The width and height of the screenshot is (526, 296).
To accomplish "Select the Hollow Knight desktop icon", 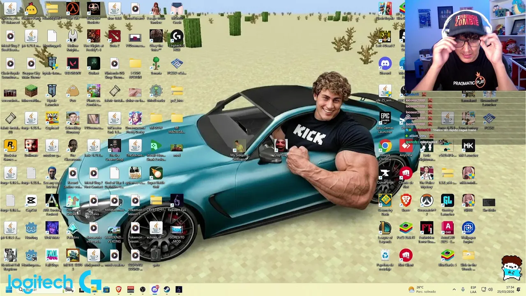I will [73, 41].
